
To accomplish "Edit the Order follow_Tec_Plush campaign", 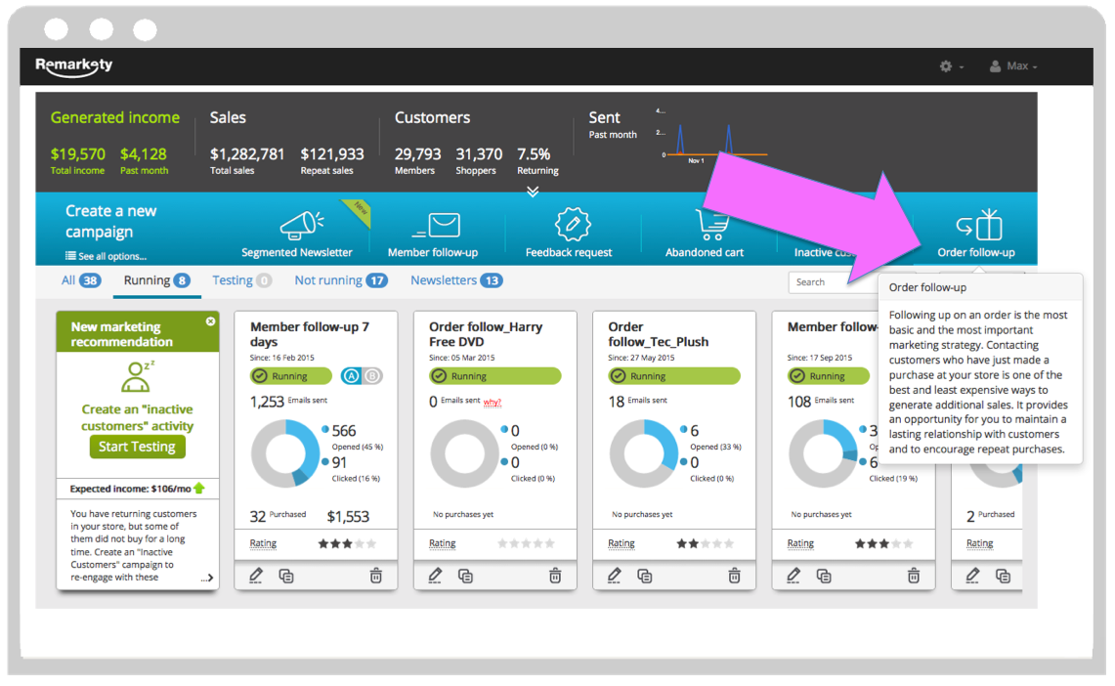I will pyautogui.click(x=615, y=576).
